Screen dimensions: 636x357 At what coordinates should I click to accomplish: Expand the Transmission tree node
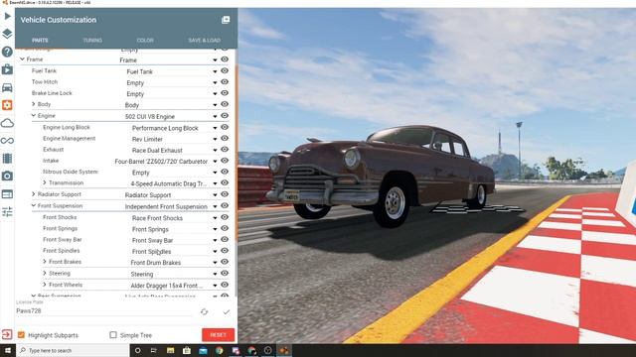[45, 182]
